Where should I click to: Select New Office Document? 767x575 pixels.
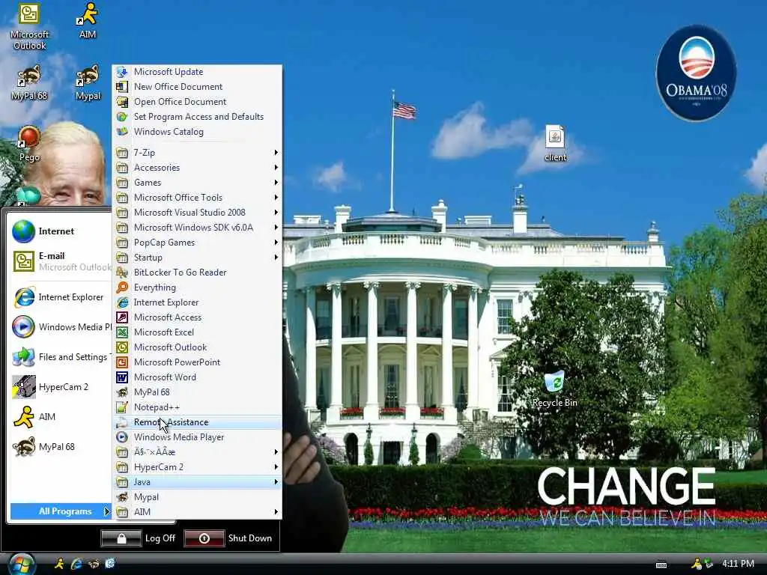[198, 87]
